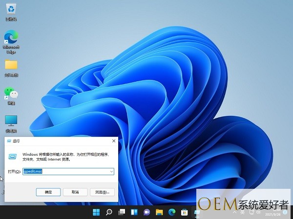Image resolution: width=293 pixels, height=219 pixels.
Task: Open the Windows Start menu
Action: 96,212
